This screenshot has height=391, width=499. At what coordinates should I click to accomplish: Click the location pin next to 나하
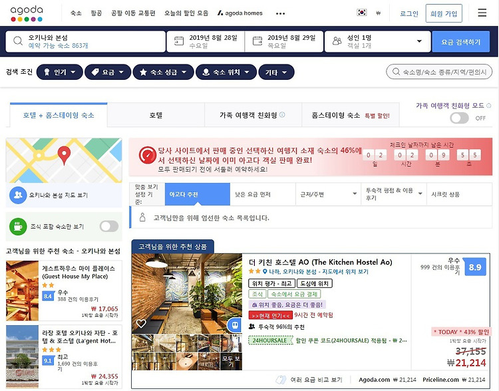coord(265,271)
